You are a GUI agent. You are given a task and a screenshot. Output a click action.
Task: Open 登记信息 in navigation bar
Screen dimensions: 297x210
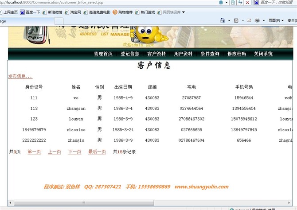130,54
